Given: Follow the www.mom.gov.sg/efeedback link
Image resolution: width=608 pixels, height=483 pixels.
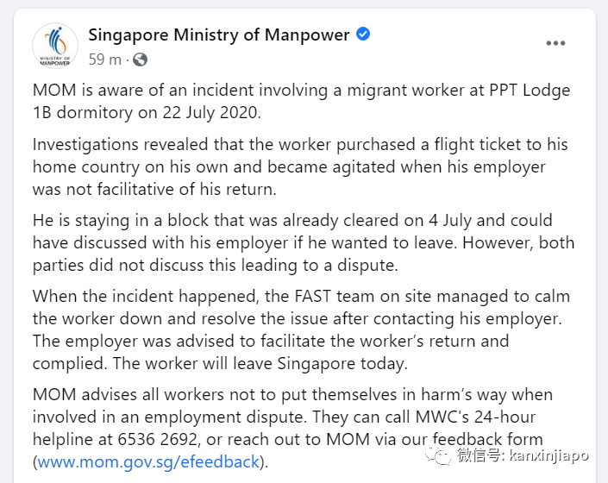Looking at the screenshot, I should 148,461.
